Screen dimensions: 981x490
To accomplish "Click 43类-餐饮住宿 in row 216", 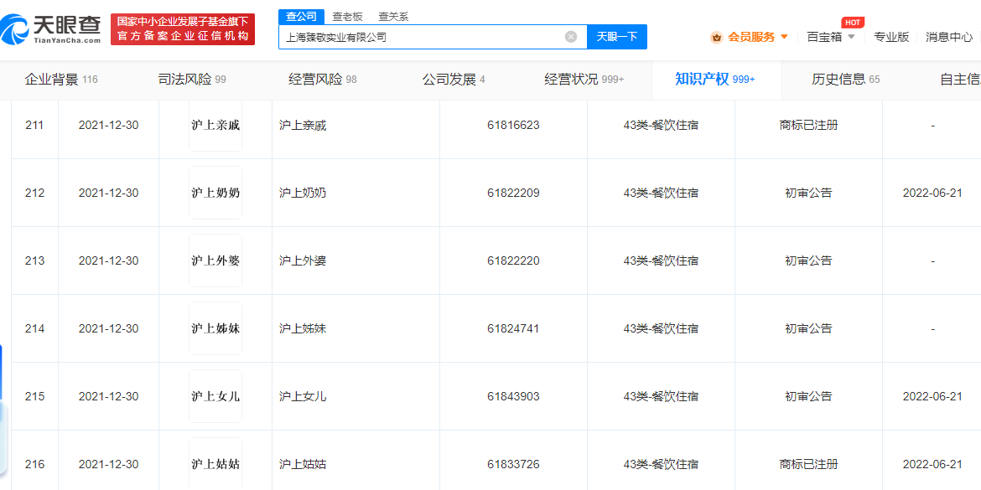I will (661, 464).
